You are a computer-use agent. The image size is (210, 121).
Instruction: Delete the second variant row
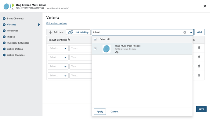point(199,57)
